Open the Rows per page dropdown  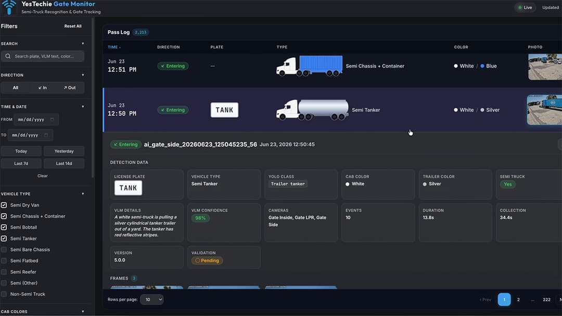[x=152, y=299]
